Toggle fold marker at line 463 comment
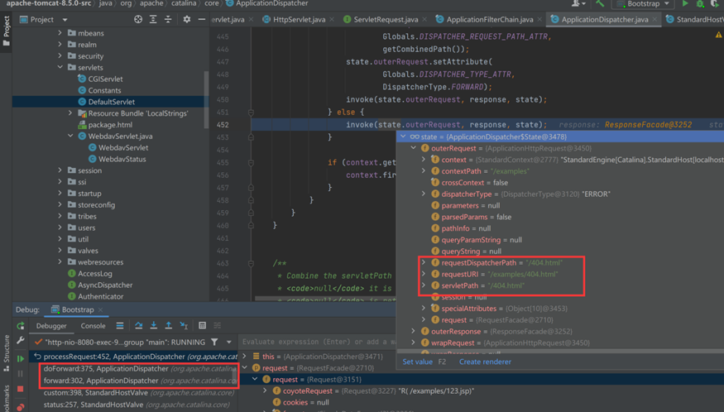Image resolution: width=724 pixels, height=412 pixels. click(251, 263)
